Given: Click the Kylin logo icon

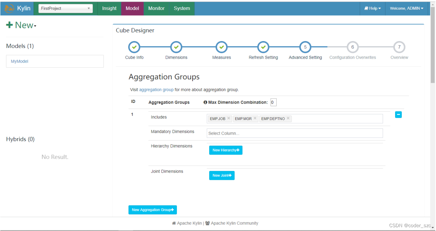Looking at the screenshot, I should coord(9,8).
